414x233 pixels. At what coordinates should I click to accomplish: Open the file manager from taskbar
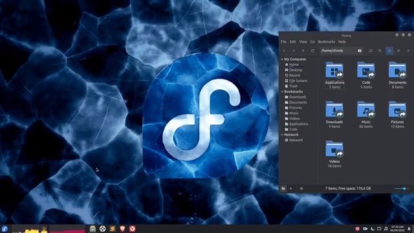coord(93,228)
